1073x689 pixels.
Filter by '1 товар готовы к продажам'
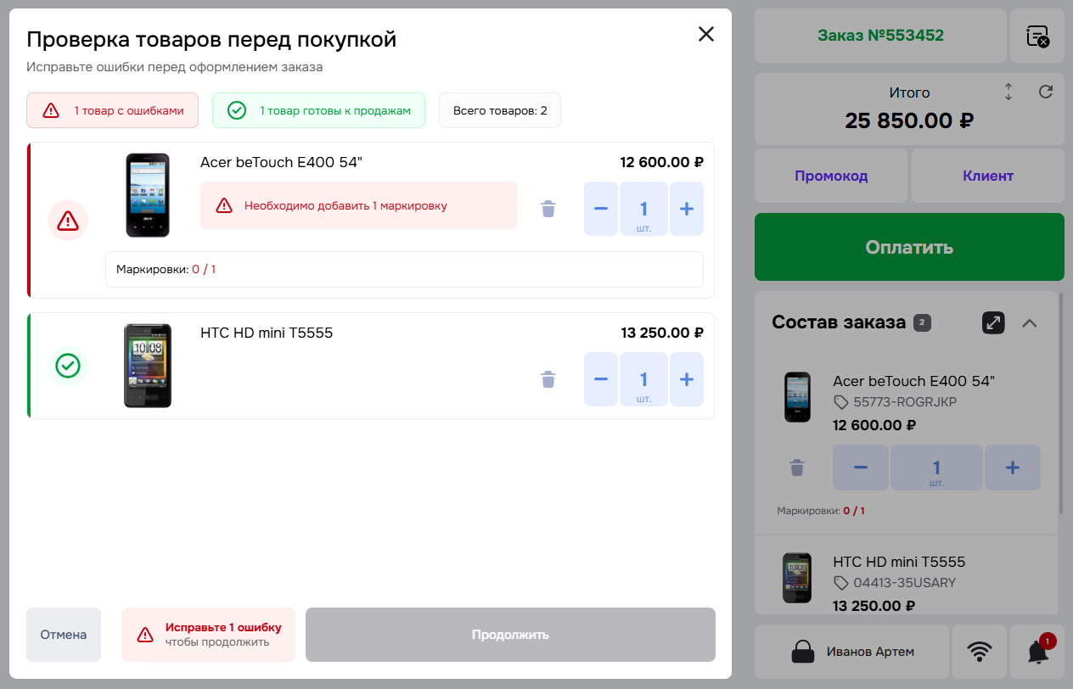click(x=318, y=110)
